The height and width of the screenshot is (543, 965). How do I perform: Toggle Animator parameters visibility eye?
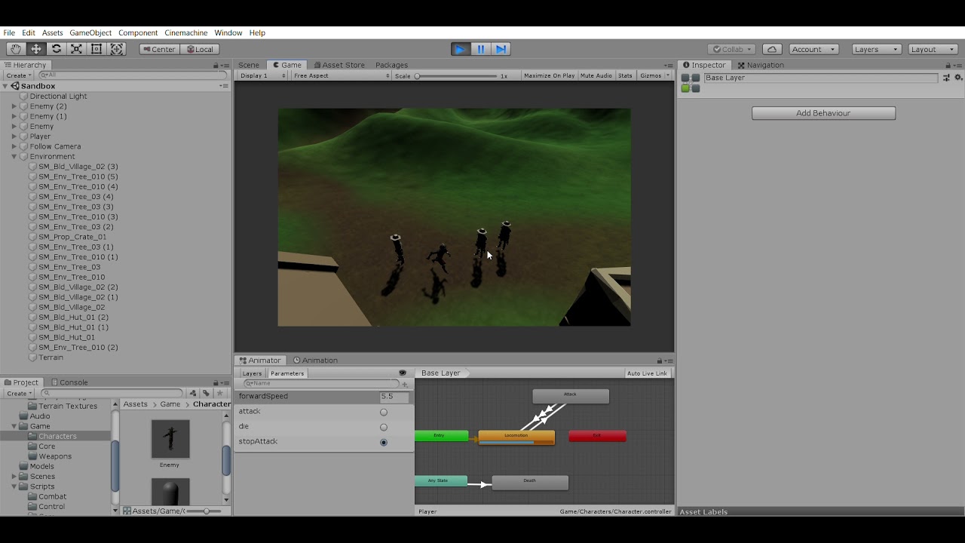click(x=403, y=373)
